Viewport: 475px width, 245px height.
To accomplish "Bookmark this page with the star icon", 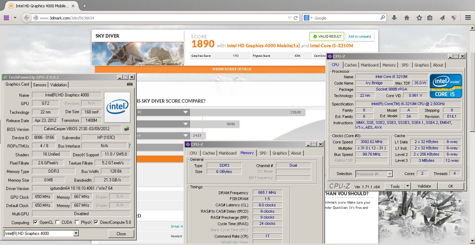I will point(419,18).
